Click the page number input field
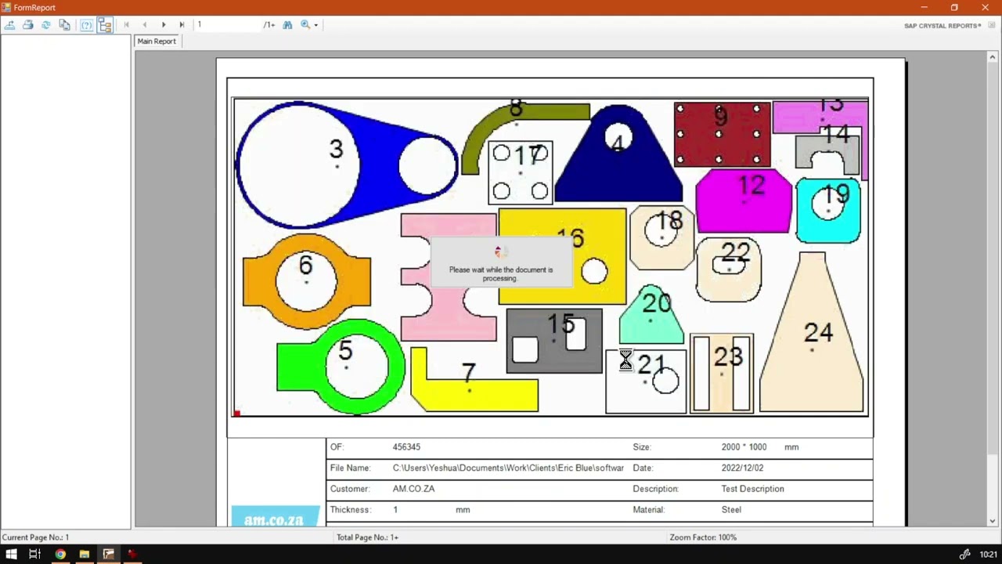Image resolution: width=1002 pixels, height=564 pixels. click(x=228, y=25)
